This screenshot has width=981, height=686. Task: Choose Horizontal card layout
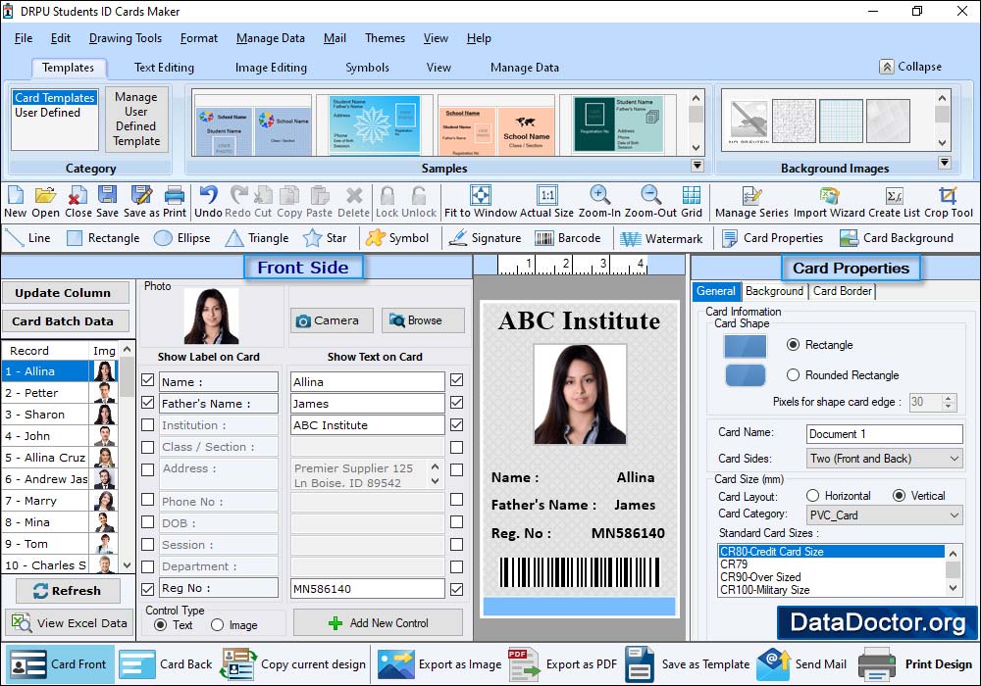click(812, 496)
